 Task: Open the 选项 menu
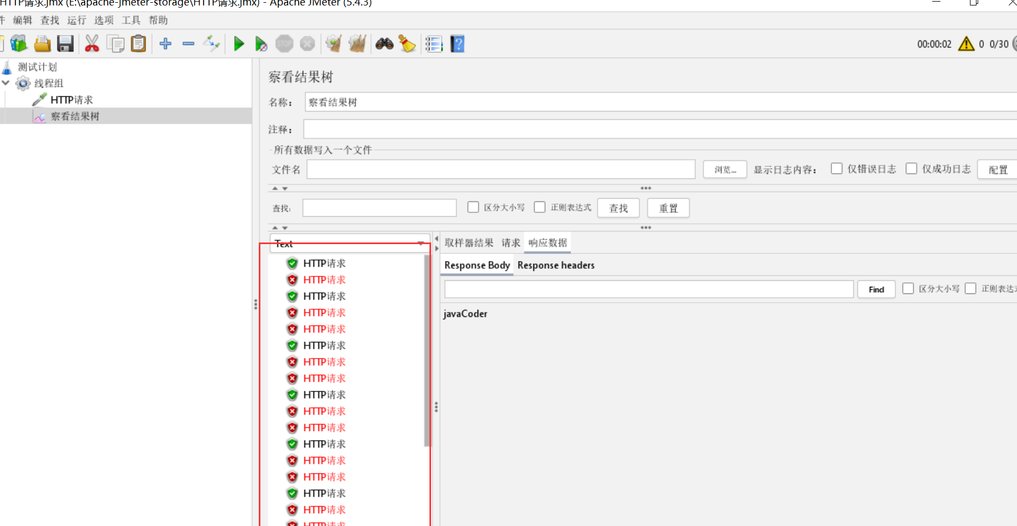pos(104,20)
